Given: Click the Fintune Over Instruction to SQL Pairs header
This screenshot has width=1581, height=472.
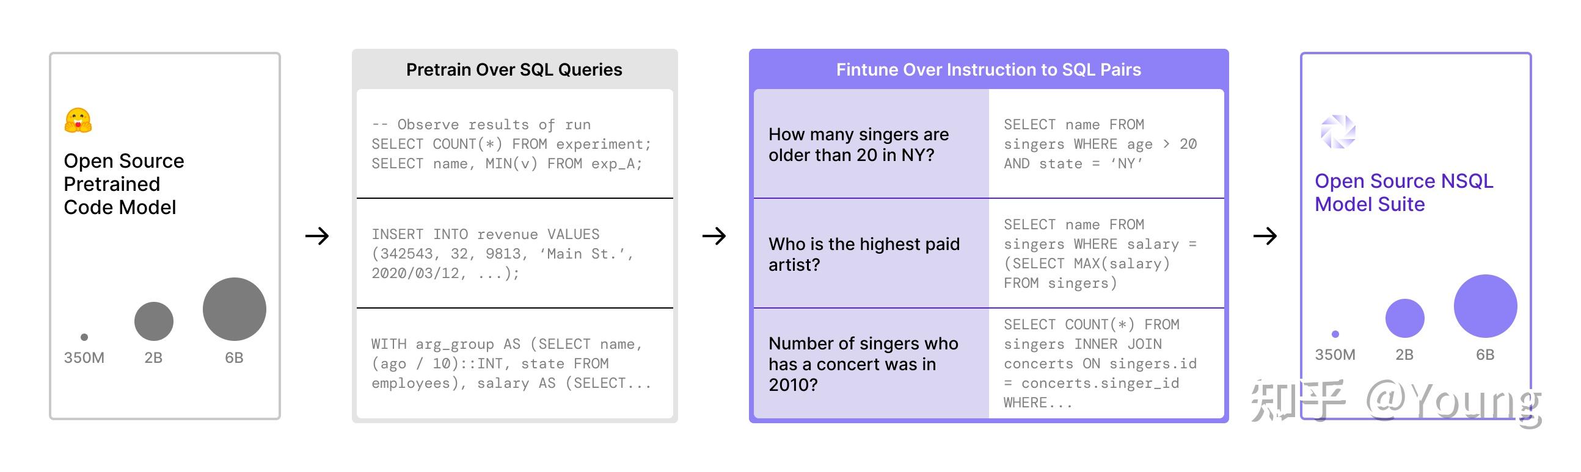Looking at the screenshot, I should [989, 70].
